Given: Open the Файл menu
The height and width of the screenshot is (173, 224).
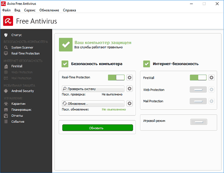Looking at the screenshot, I should click(x=6, y=10).
